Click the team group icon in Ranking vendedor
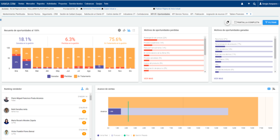The image size is (280, 140). coord(87,89)
